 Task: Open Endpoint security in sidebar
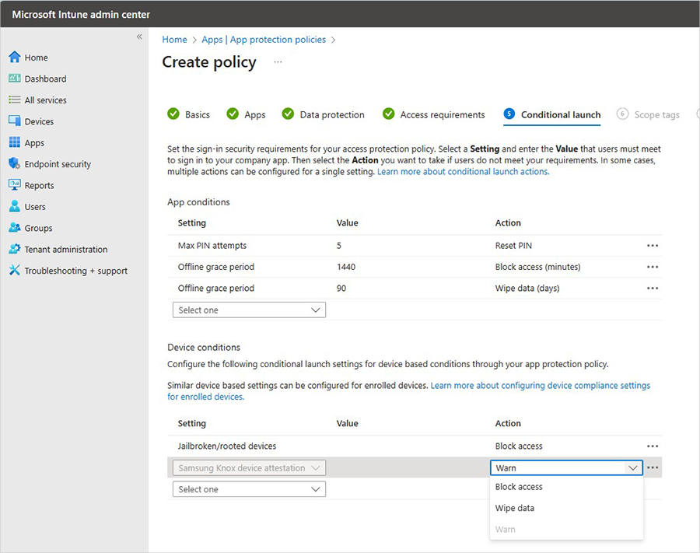click(58, 164)
